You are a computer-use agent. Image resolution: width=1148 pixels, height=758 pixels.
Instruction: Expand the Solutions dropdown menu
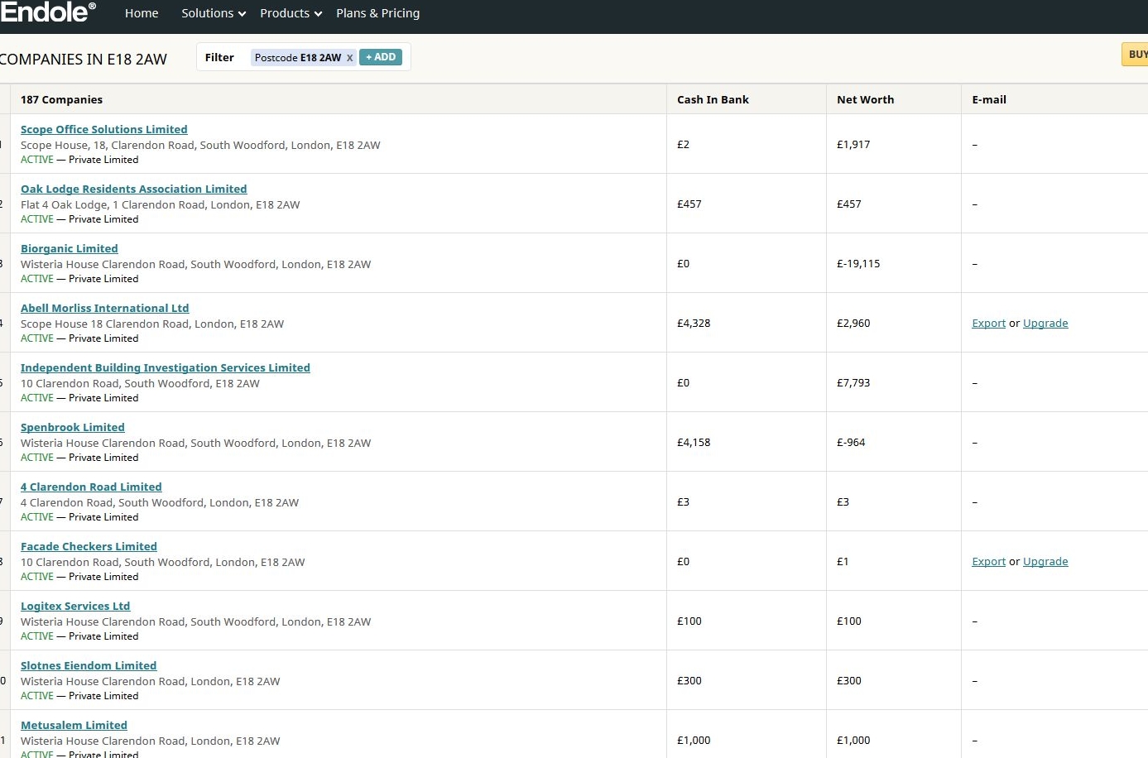point(213,13)
